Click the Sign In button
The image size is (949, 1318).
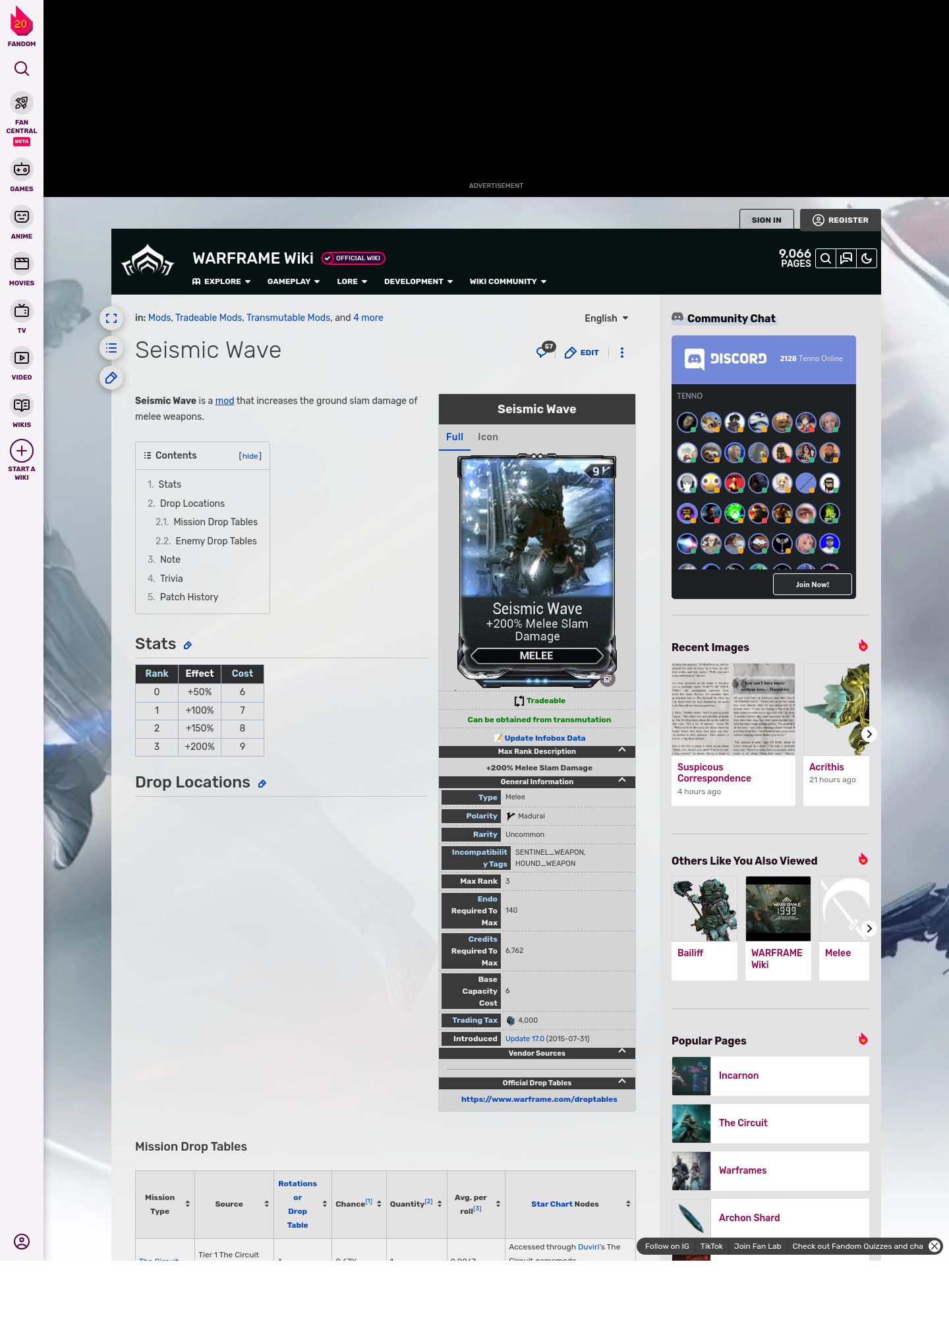(x=766, y=220)
